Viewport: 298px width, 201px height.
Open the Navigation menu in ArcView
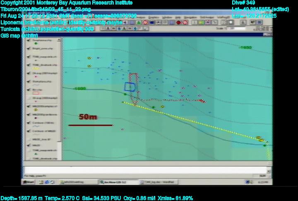pyautogui.click(x=190, y=17)
